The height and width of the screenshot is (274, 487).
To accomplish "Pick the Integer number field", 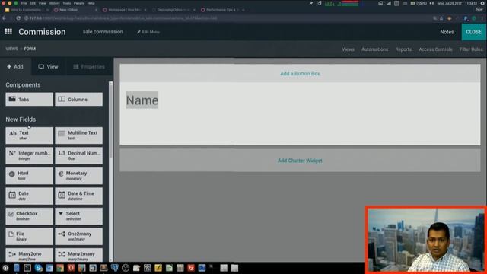I will (x=29, y=155).
